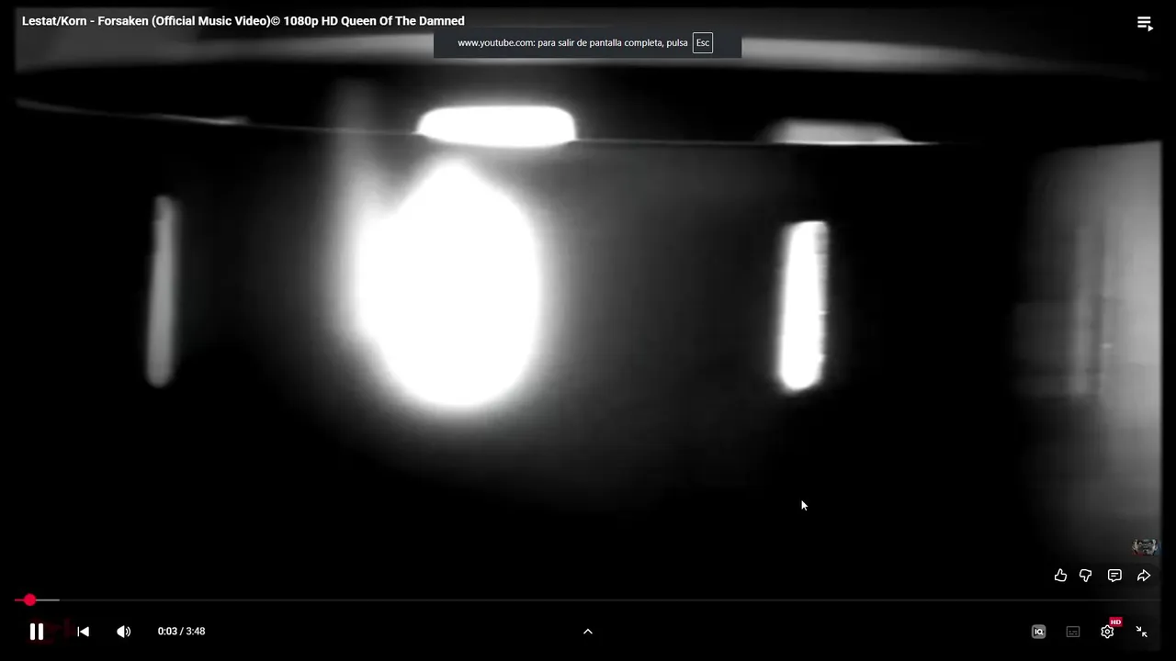Click the 0:03 / 3:48 time display
Screen dimensions: 1176x661
(x=181, y=631)
